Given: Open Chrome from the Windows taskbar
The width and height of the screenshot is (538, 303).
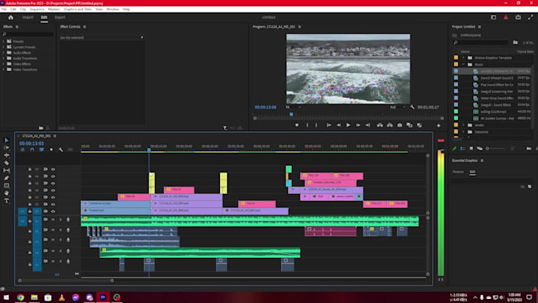Looking at the screenshot, I should [21, 297].
